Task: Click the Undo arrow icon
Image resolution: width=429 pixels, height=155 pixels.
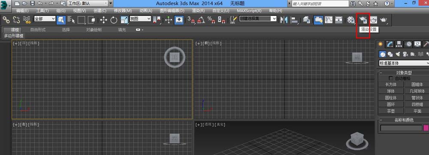Action: [40, 3]
